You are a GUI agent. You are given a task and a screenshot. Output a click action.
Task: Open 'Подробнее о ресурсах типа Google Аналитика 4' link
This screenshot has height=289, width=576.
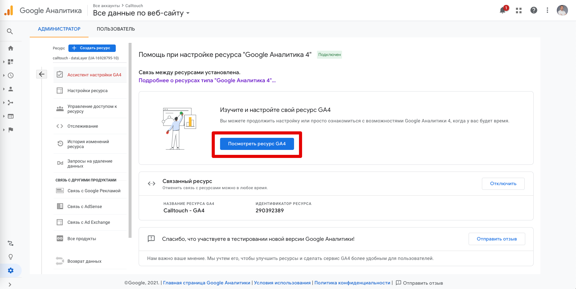[206, 80]
